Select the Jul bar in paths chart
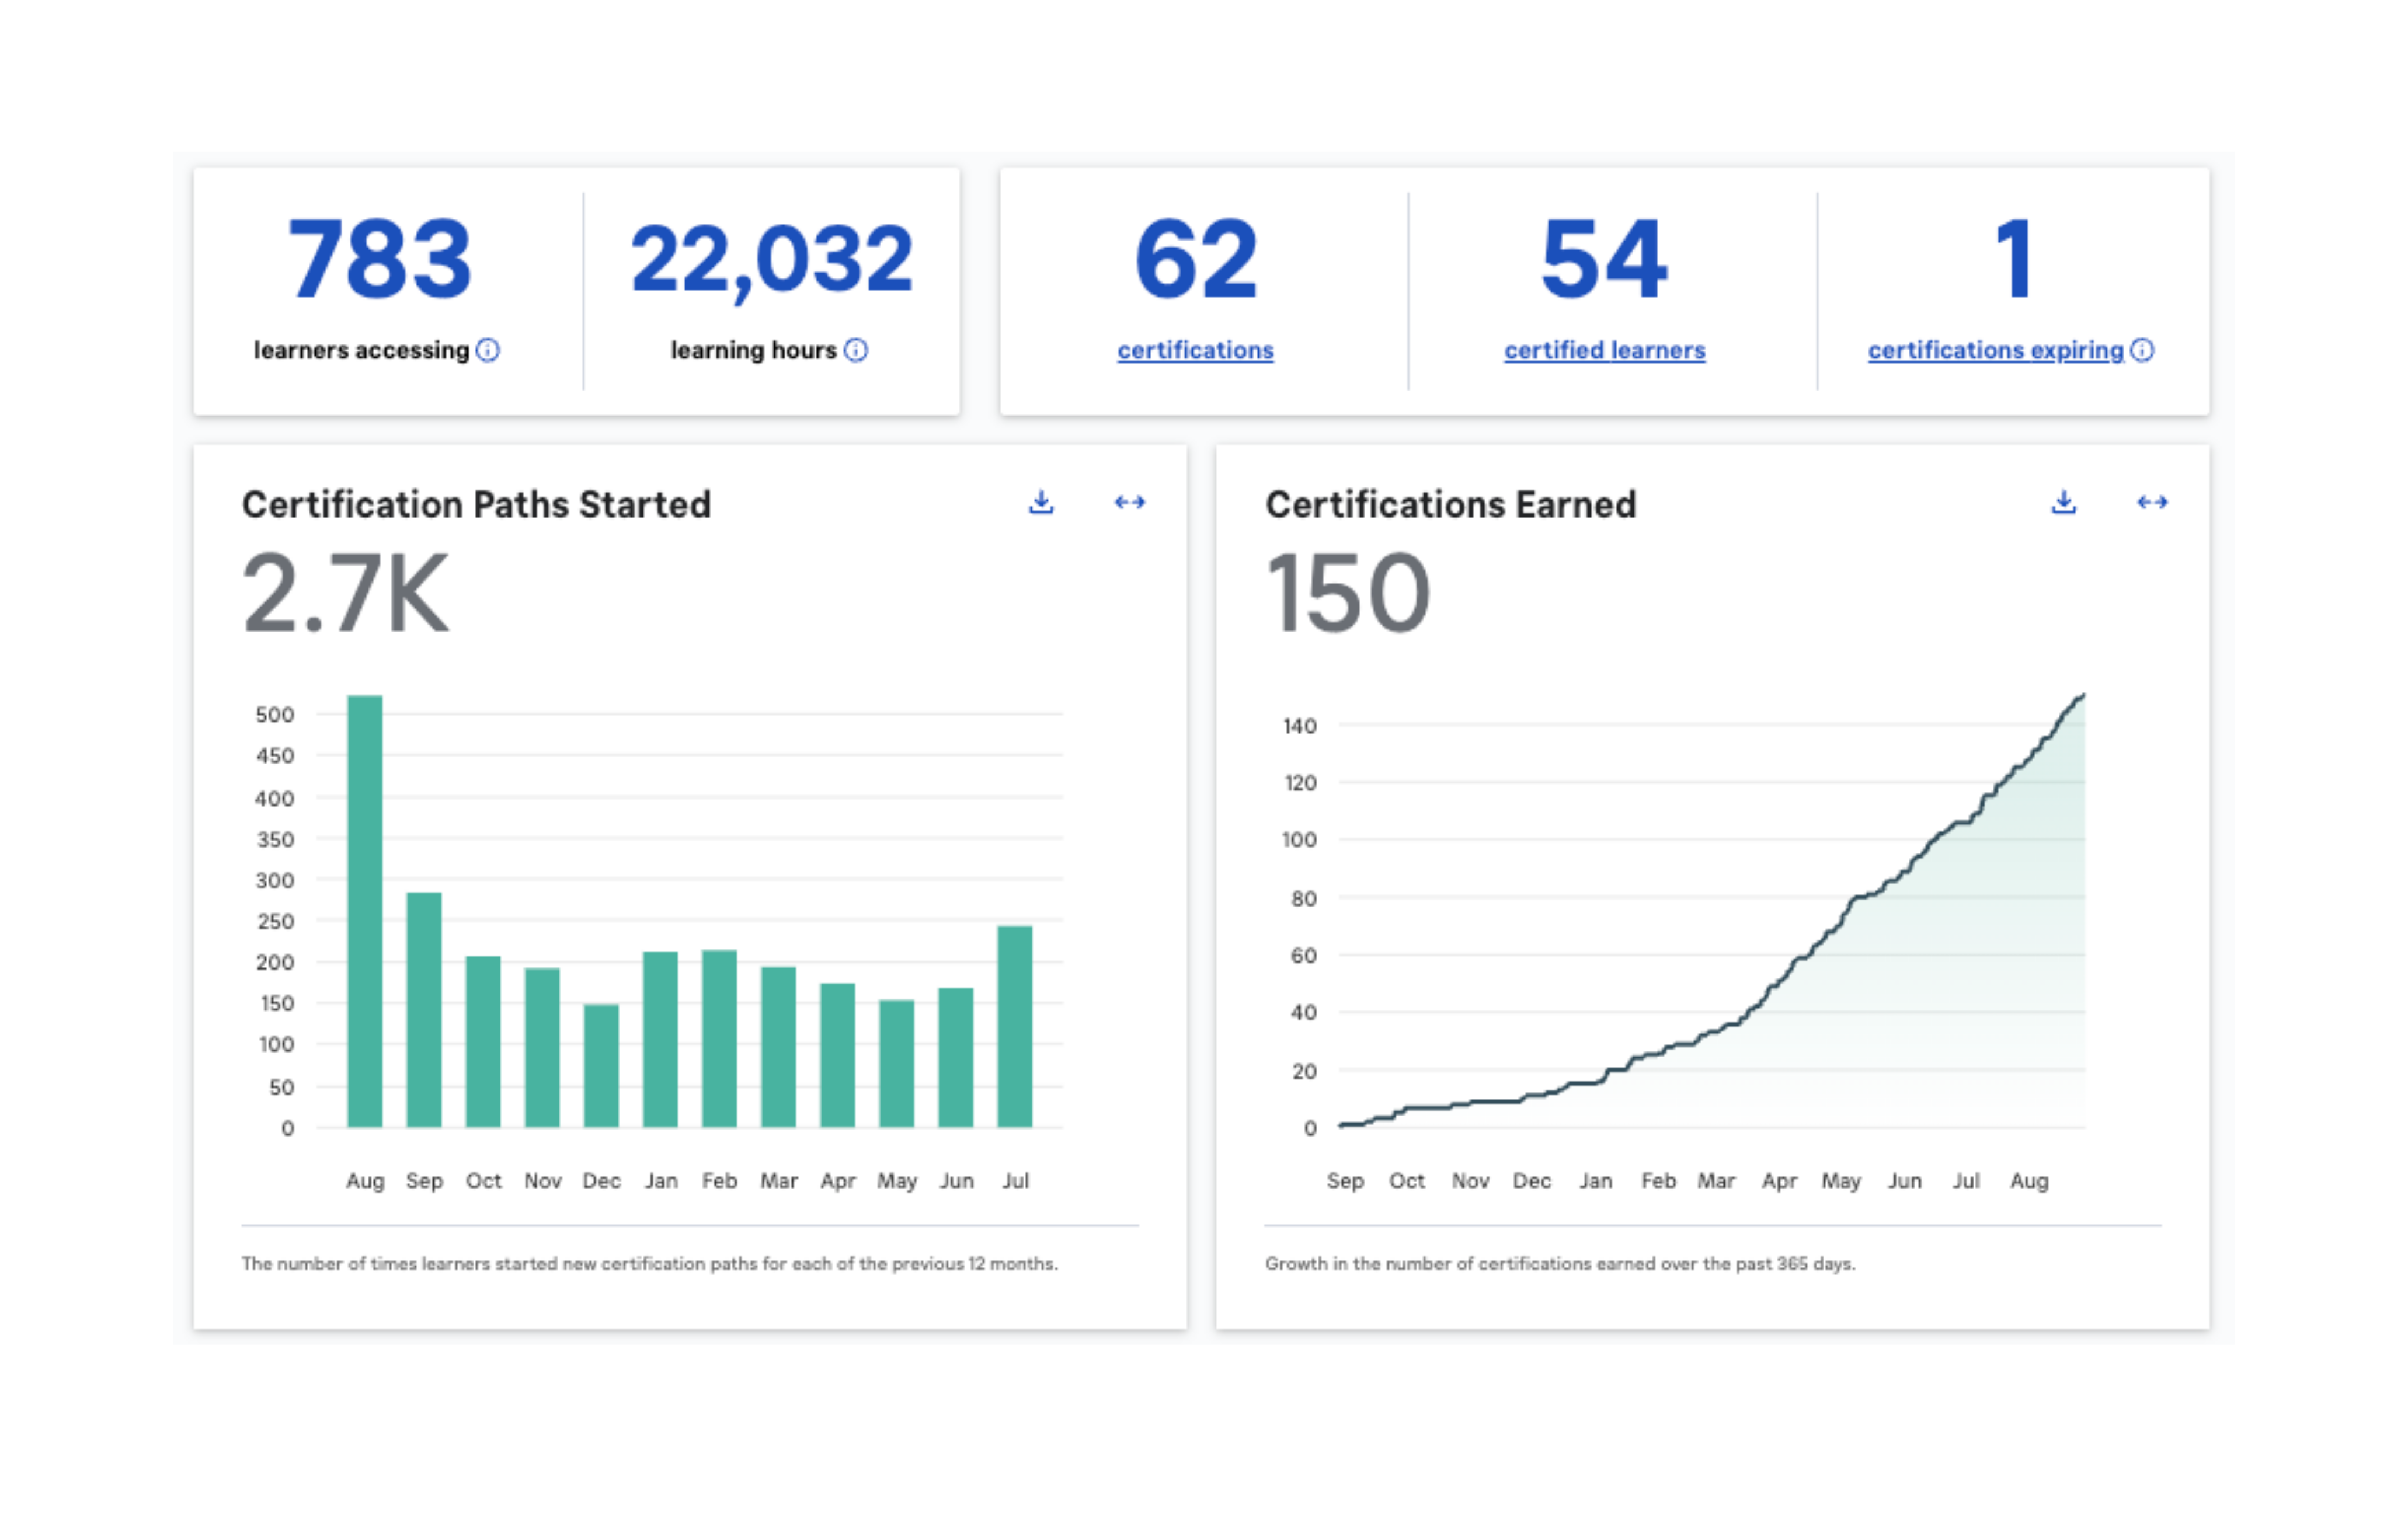This screenshot has height=1516, width=2408. [1015, 1027]
